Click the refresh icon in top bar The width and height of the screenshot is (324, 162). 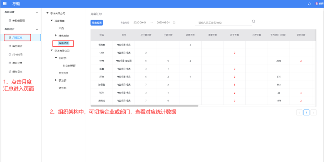(x=309, y=4)
